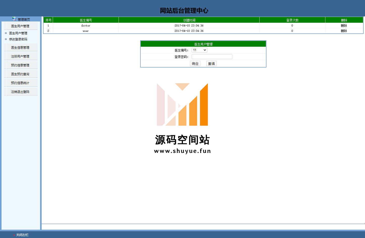Open the 管理首页 link
The height and width of the screenshot is (238, 365).
tap(24, 19)
